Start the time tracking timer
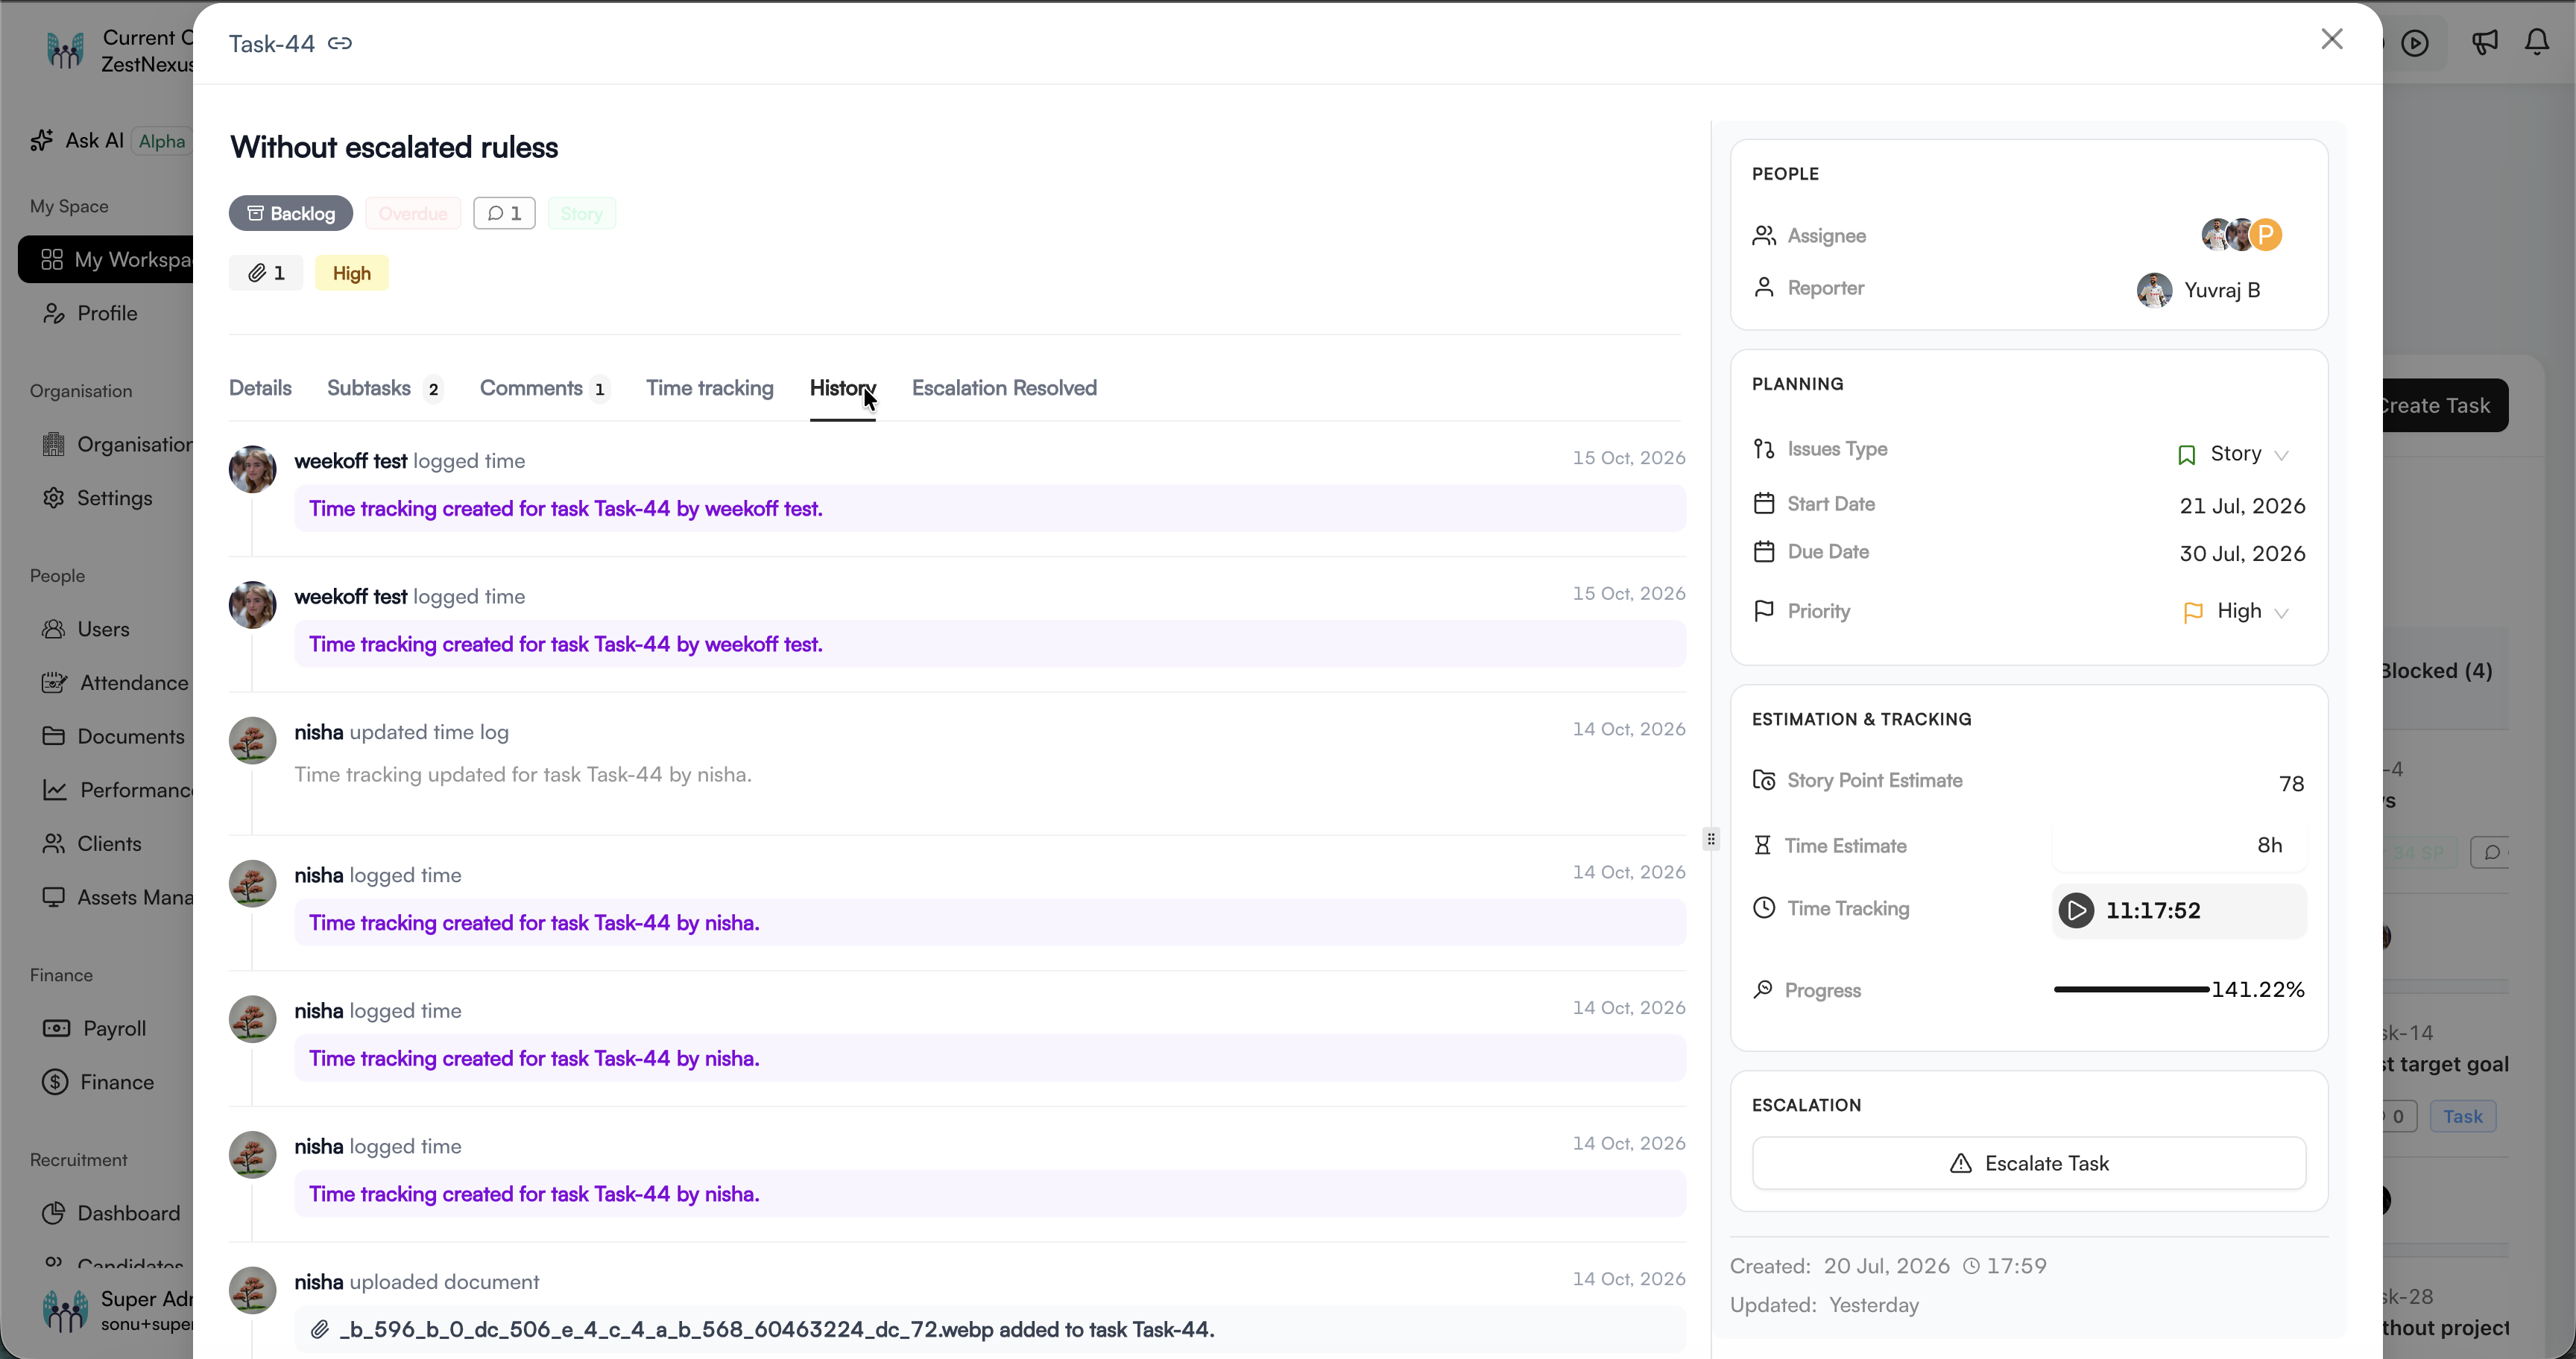Viewport: 2576px width, 1359px height. click(x=2076, y=910)
